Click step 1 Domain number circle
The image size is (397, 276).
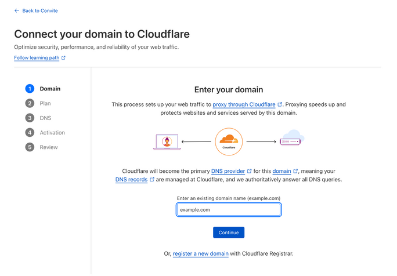[x=30, y=89]
